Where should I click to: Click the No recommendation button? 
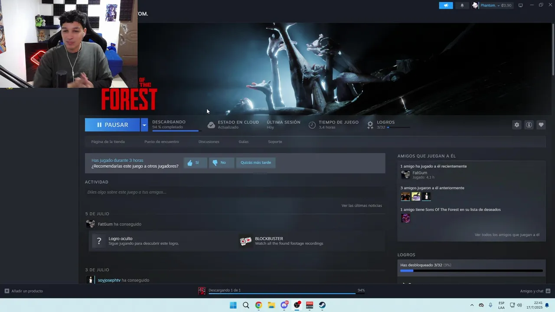click(x=221, y=162)
